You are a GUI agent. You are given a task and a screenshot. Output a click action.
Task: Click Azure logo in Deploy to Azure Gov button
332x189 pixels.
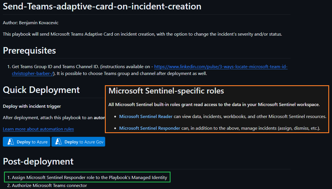pyautogui.click(x=59, y=142)
